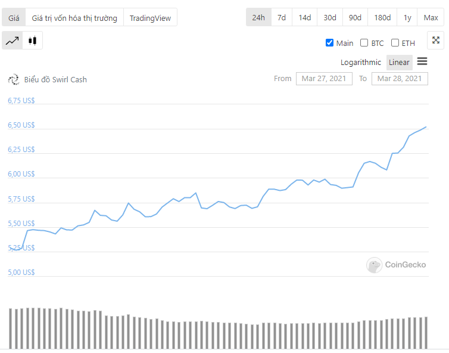The width and height of the screenshot is (449, 353).
Task: Click the 6,25 US$ axis label
Action: pos(21,150)
